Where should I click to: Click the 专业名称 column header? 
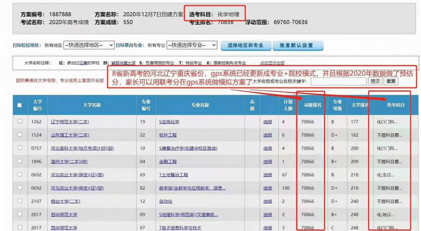pos(200,105)
